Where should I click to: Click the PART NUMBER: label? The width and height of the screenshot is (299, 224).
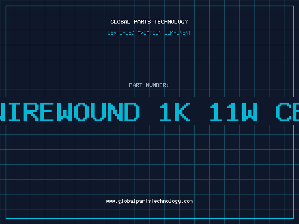click(x=149, y=85)
